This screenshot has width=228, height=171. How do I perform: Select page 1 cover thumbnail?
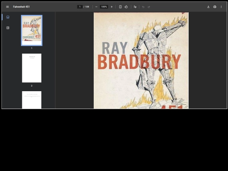(x=32, y=30)
